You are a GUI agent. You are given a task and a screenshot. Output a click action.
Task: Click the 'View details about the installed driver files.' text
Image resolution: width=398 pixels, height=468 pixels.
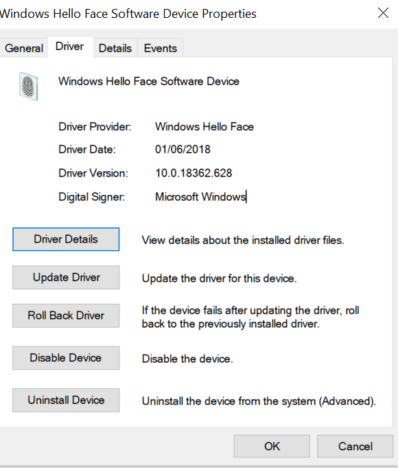tap(243, 241)
